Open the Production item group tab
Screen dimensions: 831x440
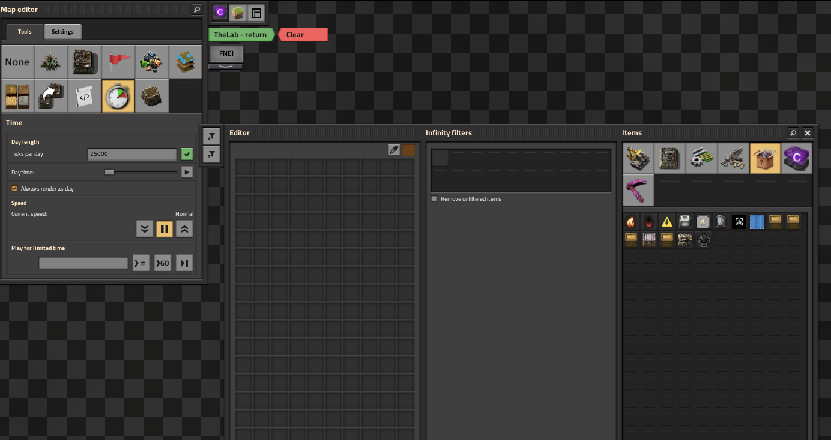coord(670,159)
